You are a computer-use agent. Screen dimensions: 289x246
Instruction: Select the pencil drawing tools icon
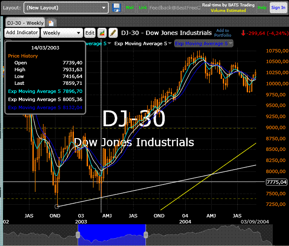[x=113, y=33]
